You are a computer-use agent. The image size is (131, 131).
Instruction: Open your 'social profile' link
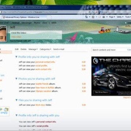pos(41,65)
